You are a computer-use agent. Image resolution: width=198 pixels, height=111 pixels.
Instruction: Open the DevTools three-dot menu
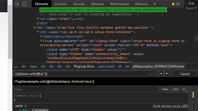pyautogui.click(x=186, y=4)
